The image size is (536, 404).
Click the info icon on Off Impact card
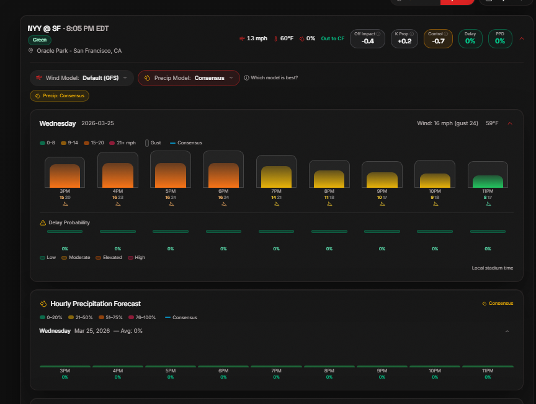pos(378,34)
